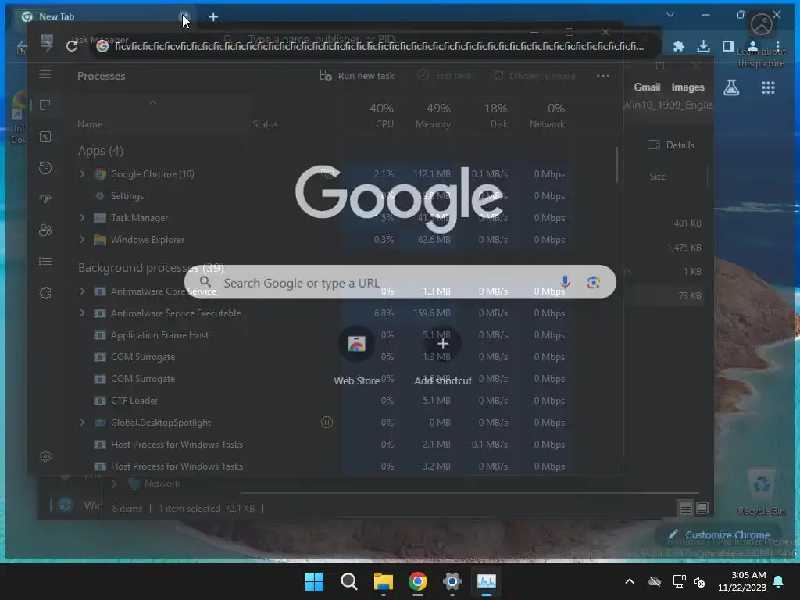Click Add shortcut tile

[443, 355]
